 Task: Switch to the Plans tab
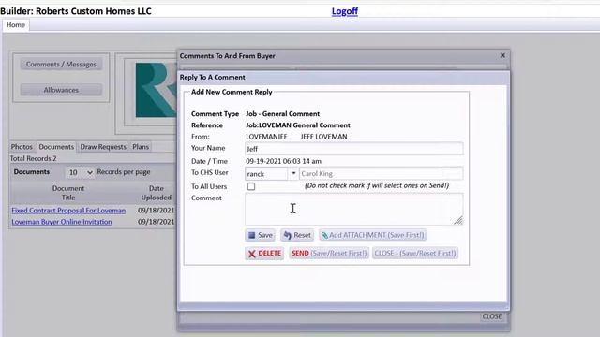[x=141, y=147]
